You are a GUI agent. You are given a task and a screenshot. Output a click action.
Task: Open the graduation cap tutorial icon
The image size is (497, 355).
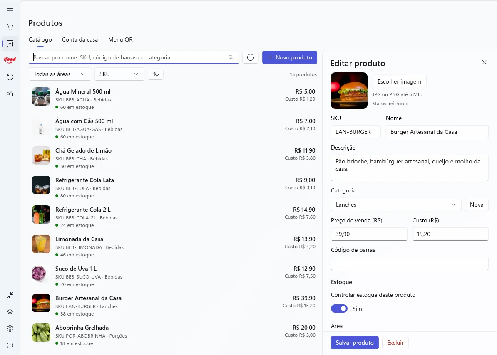point(10,312)
